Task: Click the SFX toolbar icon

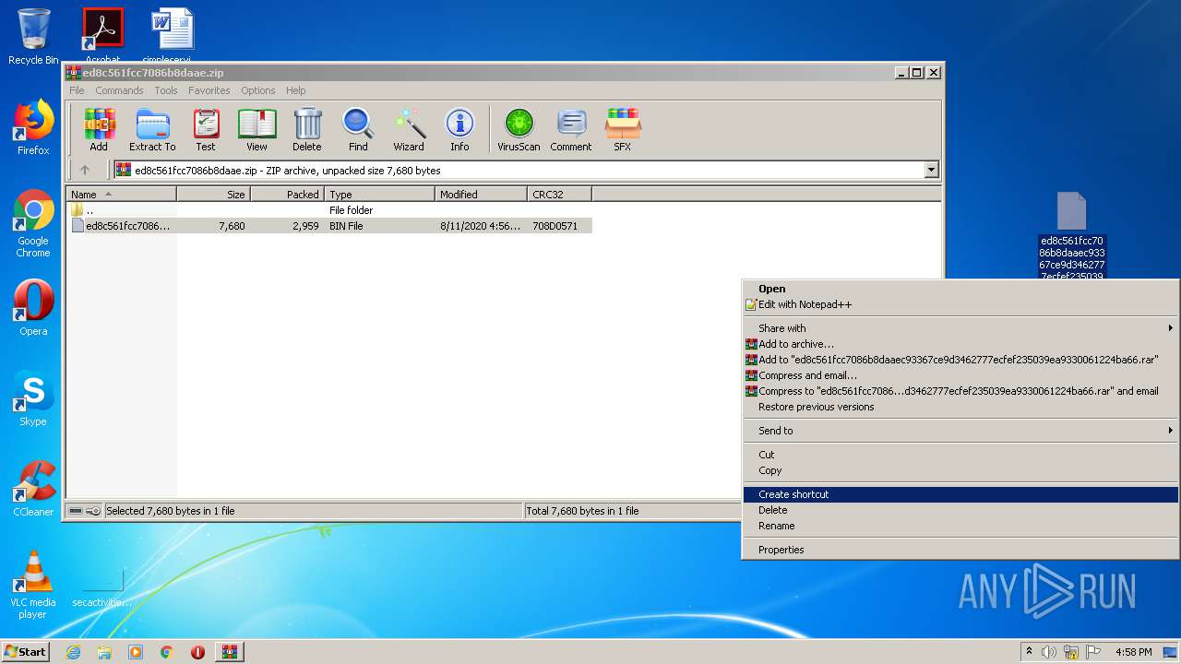Action: click(x=623, y=129)
